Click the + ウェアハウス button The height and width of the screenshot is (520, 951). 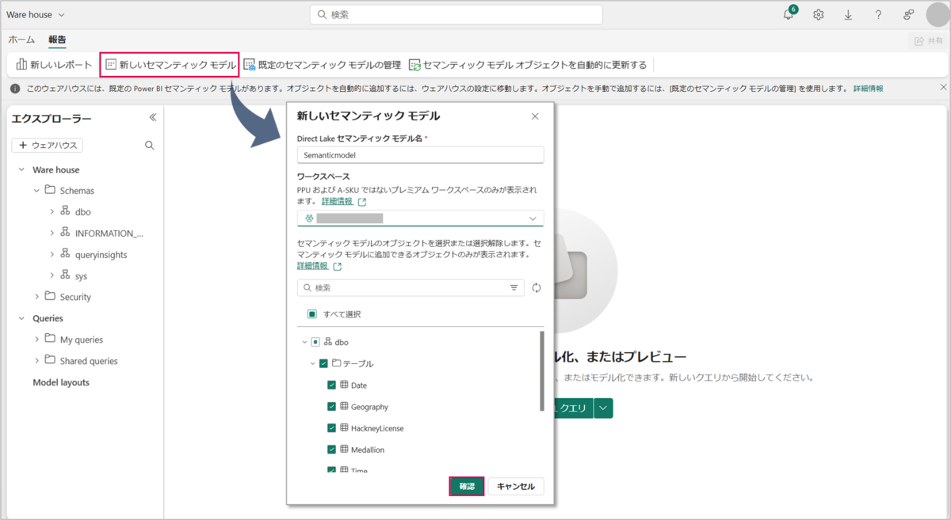48,146
